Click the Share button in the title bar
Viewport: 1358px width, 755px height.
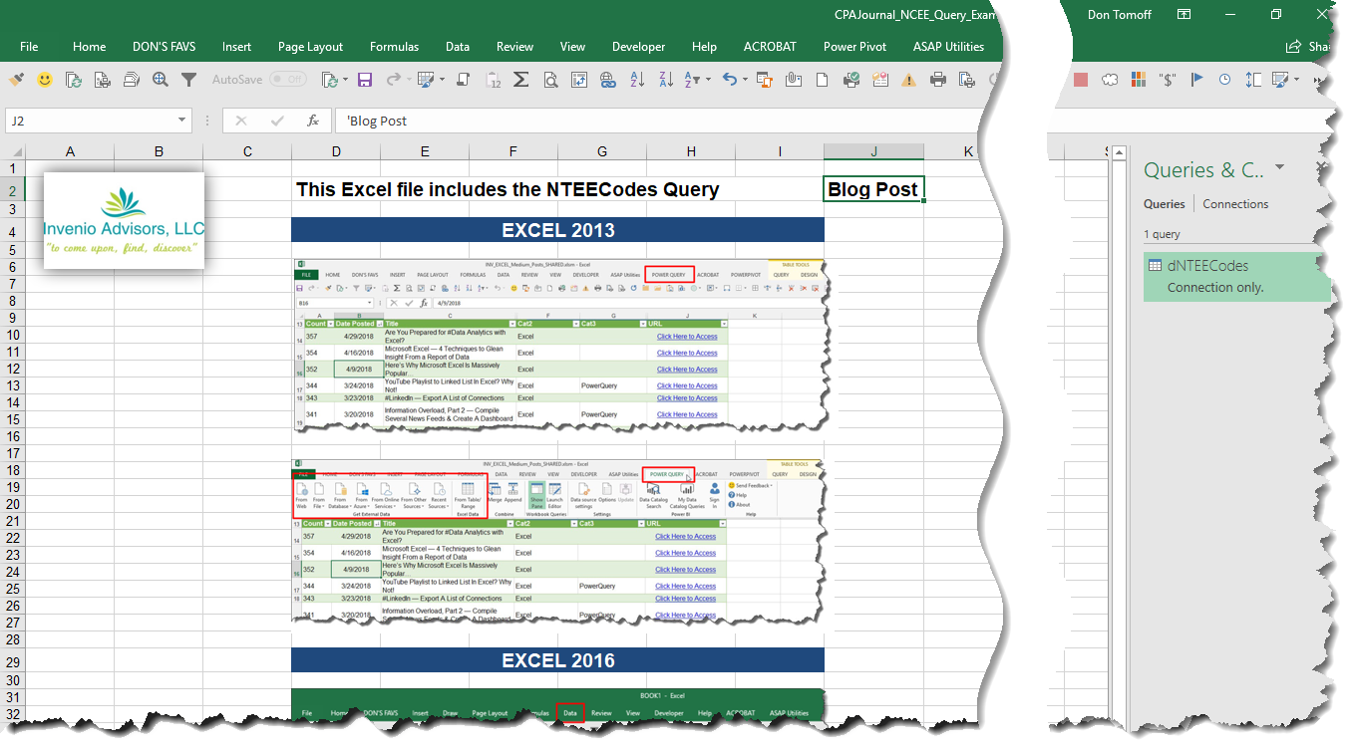click(1307, 46)
